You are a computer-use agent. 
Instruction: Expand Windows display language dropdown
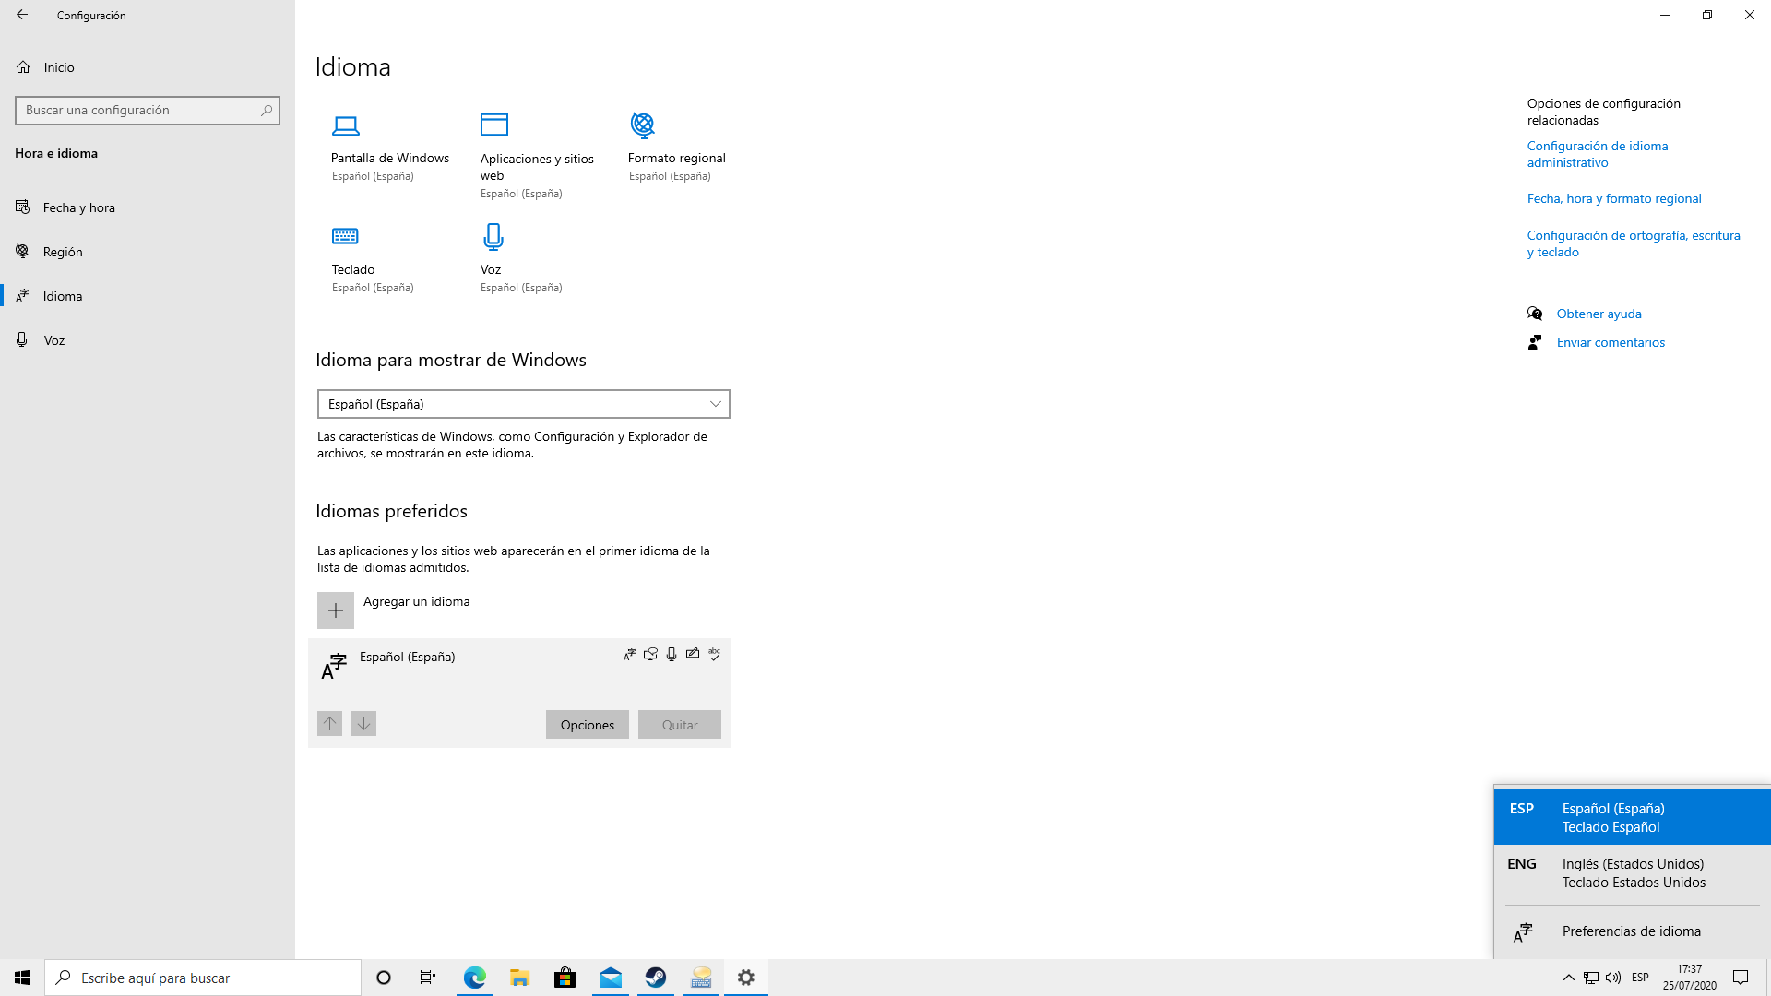(x=523, y=404)
